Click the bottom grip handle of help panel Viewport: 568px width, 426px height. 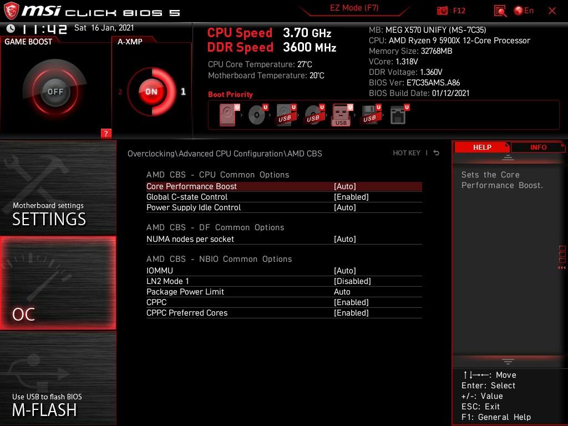pos(508,361)
